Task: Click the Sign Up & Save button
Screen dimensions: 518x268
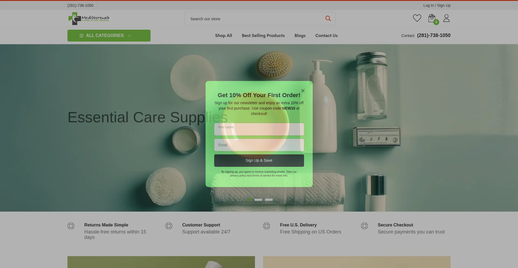Action: pyautogui.click(x=259, y=160)
